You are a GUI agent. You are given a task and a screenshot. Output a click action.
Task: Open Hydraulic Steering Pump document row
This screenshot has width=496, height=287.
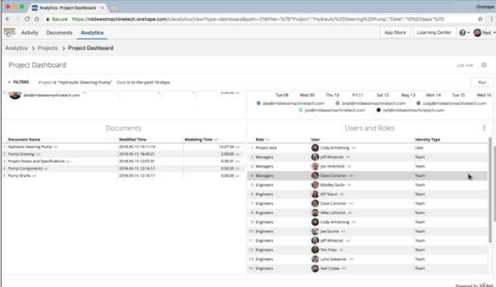123,147
